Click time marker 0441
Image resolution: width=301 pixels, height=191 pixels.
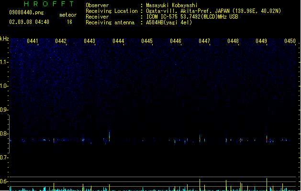[33, 41]
